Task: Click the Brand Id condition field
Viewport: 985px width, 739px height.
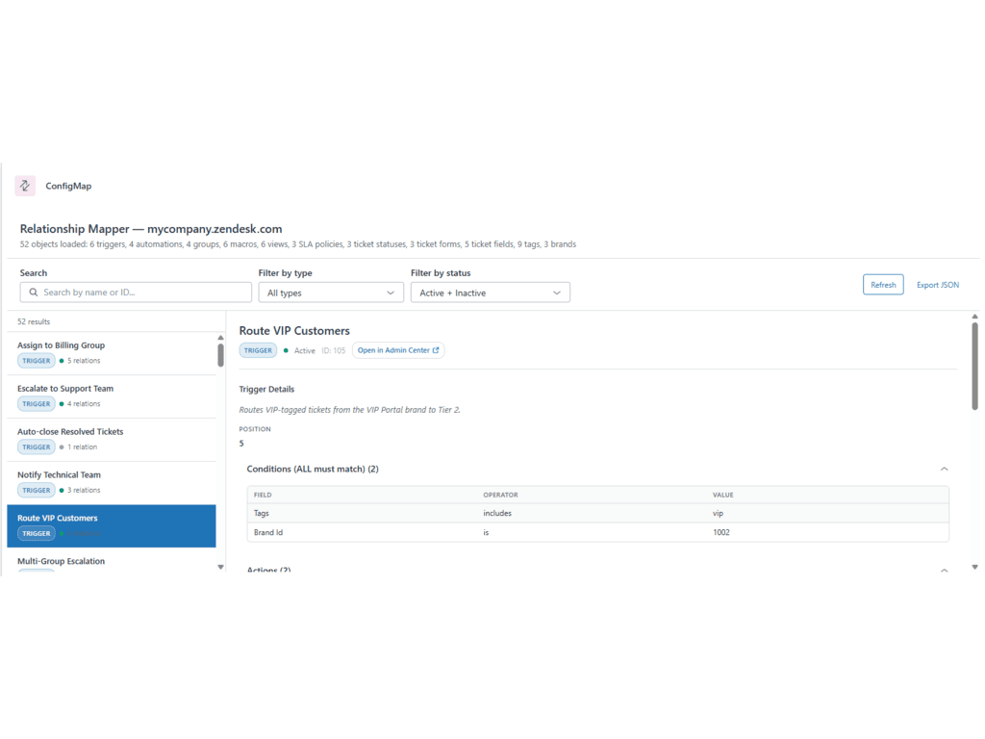Action: coord(268,532)
